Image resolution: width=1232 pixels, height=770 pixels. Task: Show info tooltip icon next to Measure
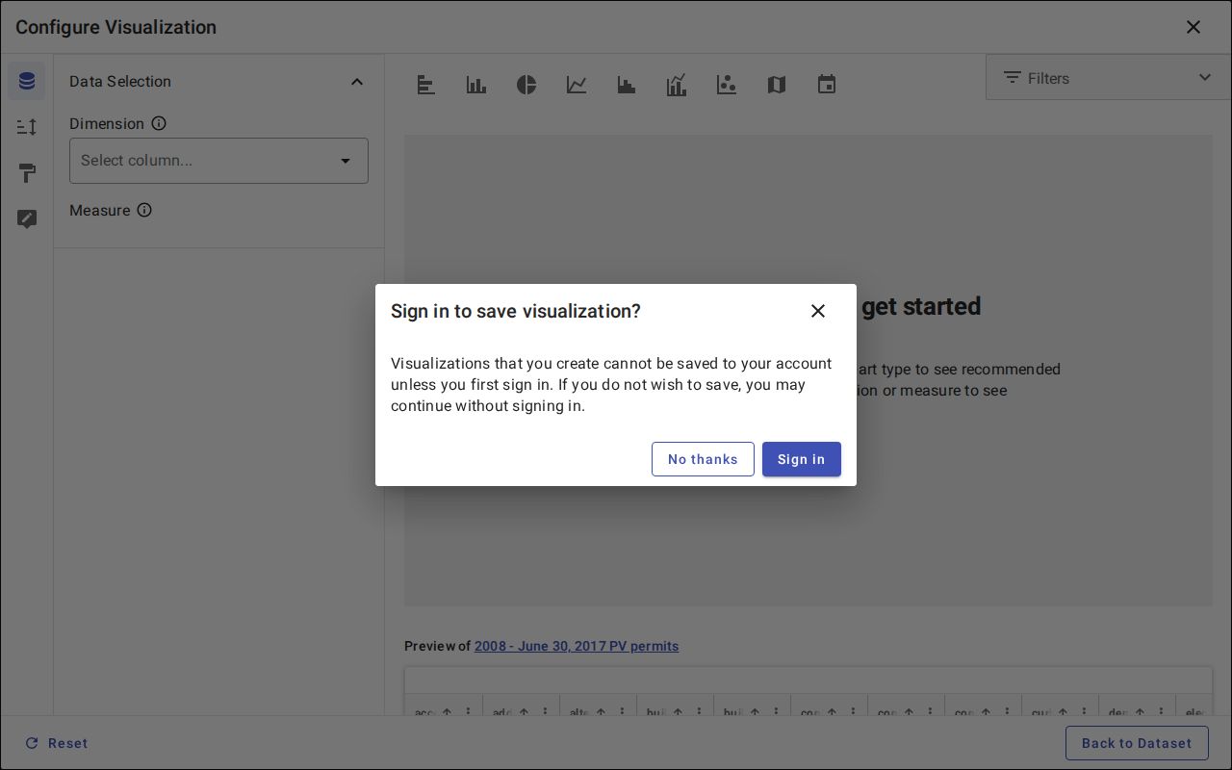tap(144, 210)
